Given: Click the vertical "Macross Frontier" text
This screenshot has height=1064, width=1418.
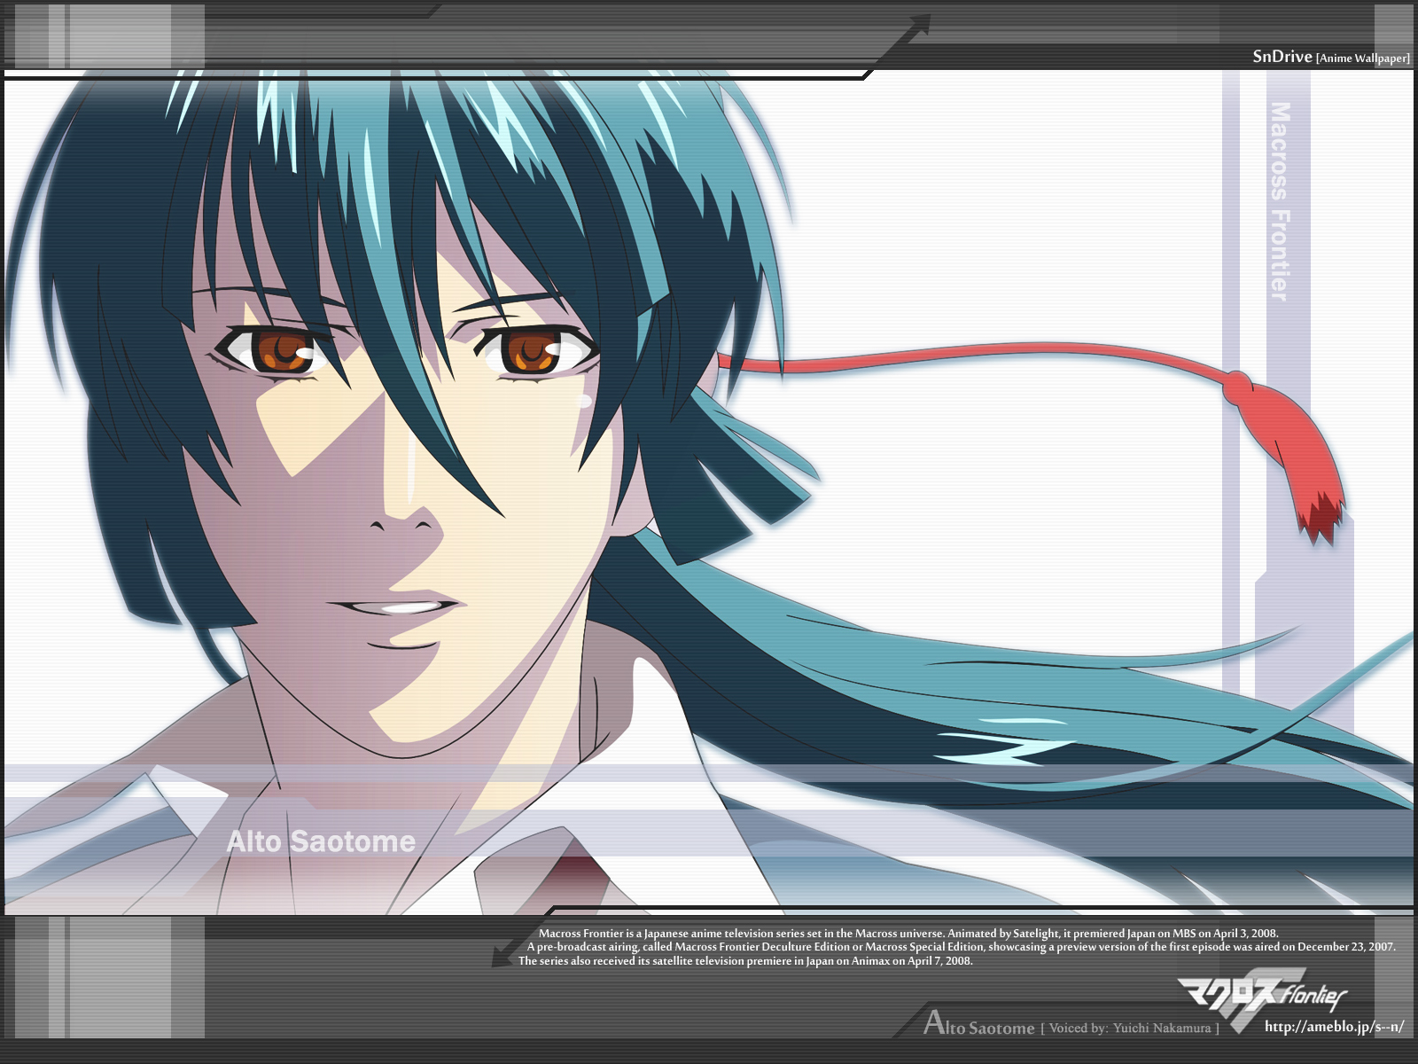Looking at the screenshot, I should (1280, 201).
